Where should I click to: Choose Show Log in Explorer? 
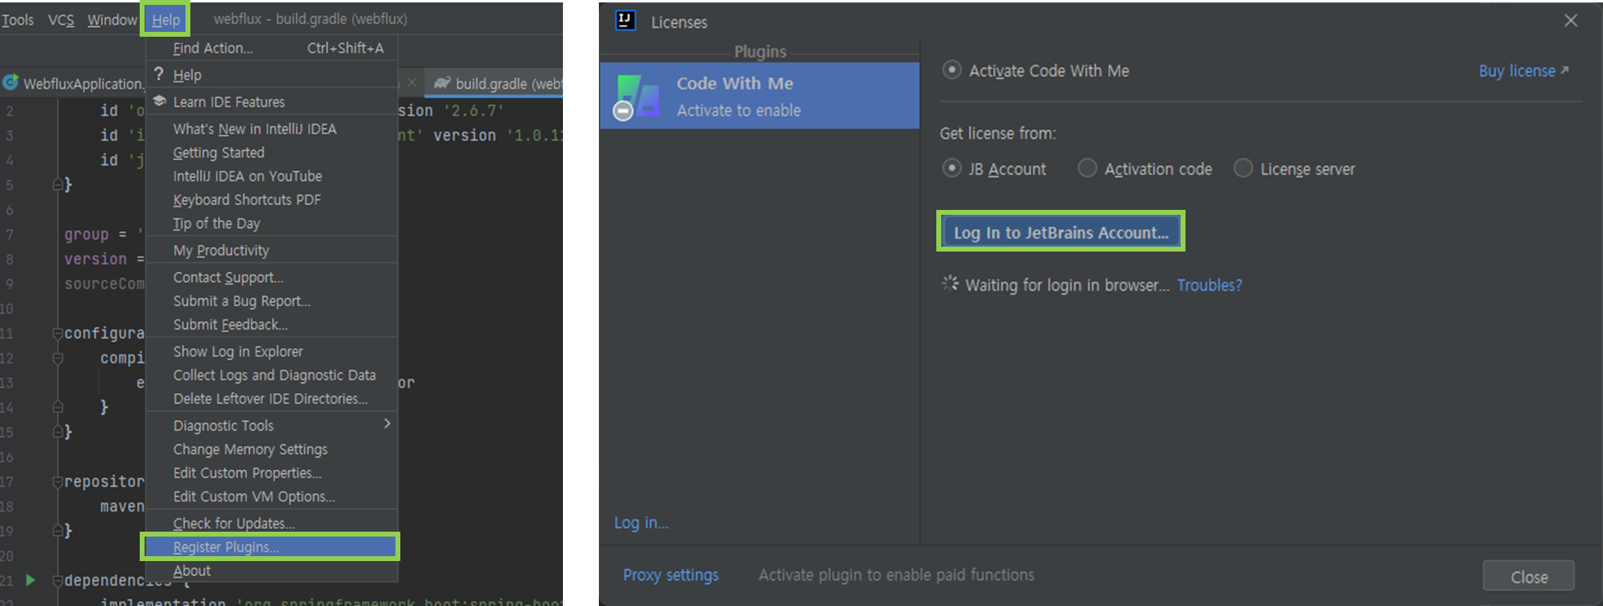click(x=272, y=352)
